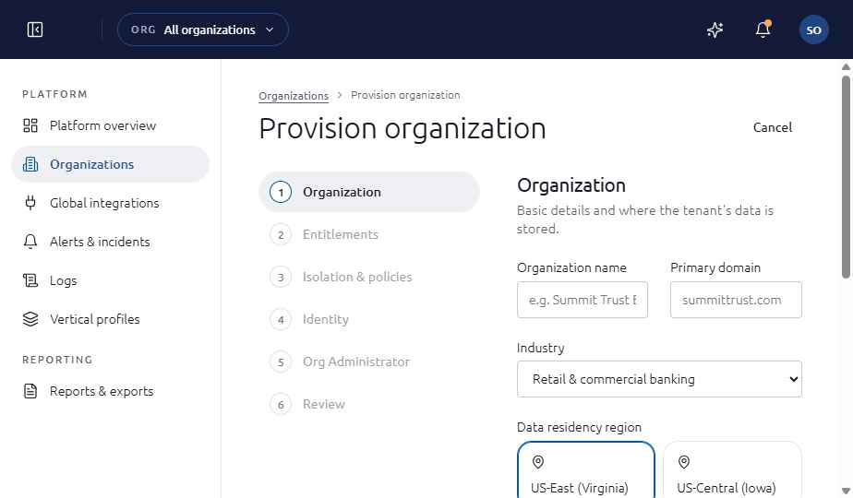Click the US-Central location pin icon
This screenshot has height=498, width=853.
684,462
